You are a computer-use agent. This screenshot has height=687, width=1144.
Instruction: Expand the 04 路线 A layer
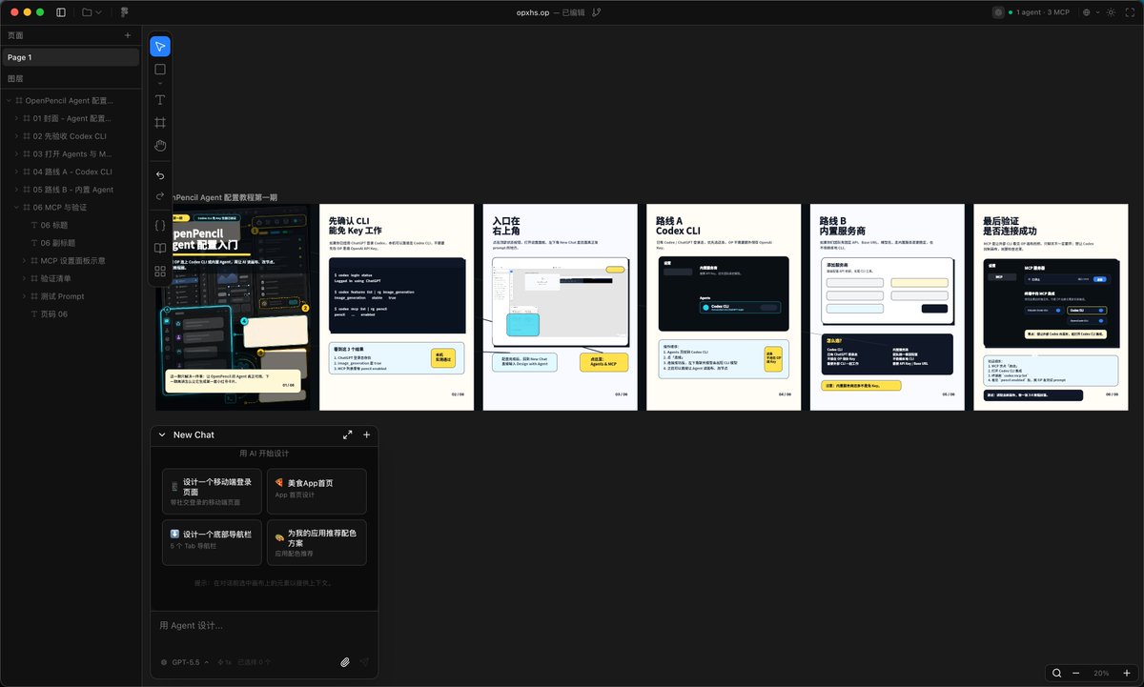(16, 172)
